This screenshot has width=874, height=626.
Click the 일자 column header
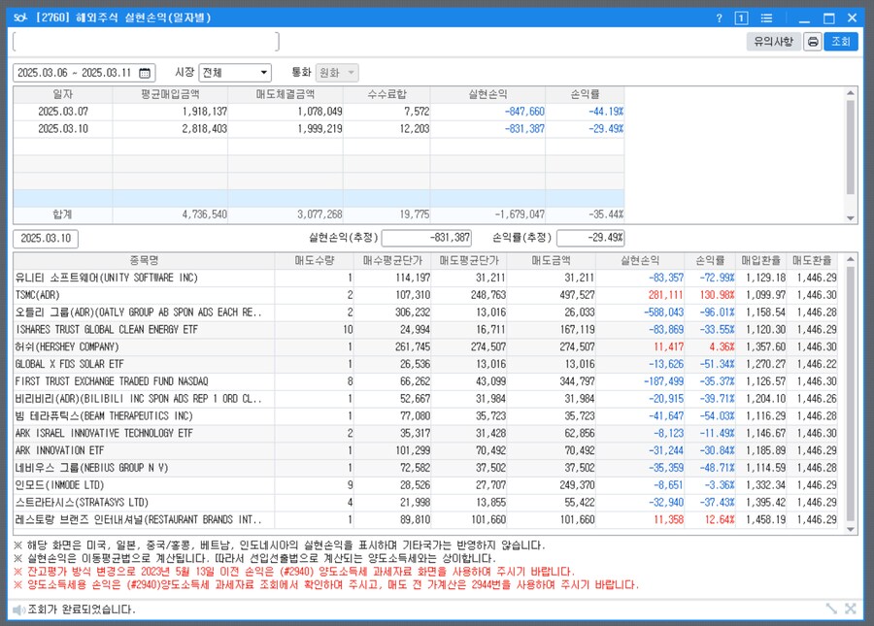click(x=63, y=95)
